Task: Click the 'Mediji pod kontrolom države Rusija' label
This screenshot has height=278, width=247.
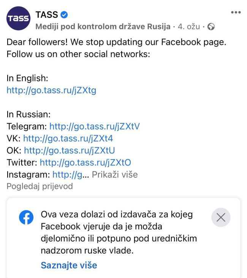Action: coord(103,27)
